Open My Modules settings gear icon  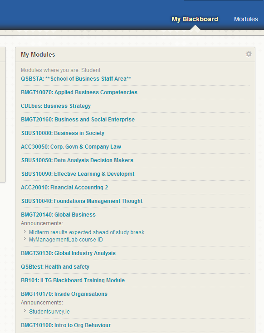point(249,54)
